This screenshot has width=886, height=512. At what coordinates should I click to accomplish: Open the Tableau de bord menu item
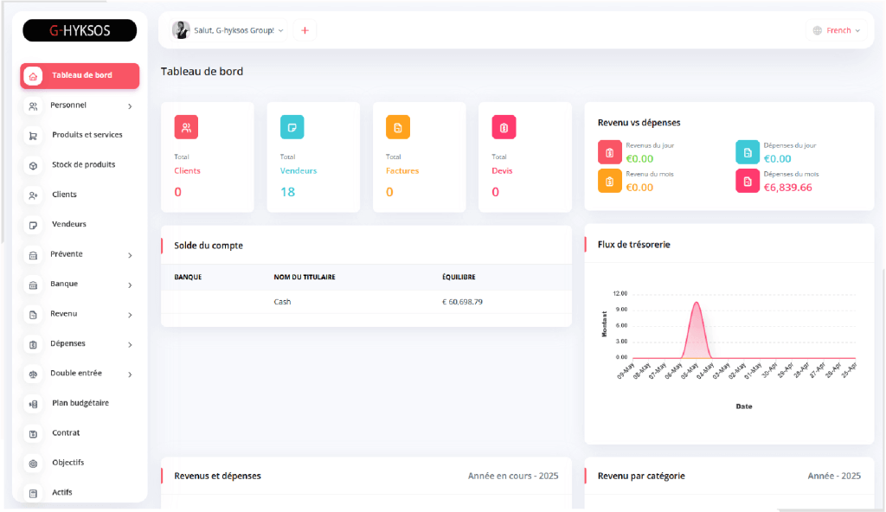click(80, 76)
